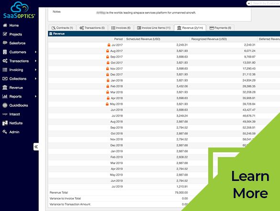Viewport: 280px width, 211px height.
Task: Click the lock icon beside Mar 2018
Action: click(x=108, y=92)
